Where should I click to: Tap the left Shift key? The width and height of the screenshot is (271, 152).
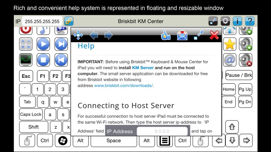tap(34, 127)
